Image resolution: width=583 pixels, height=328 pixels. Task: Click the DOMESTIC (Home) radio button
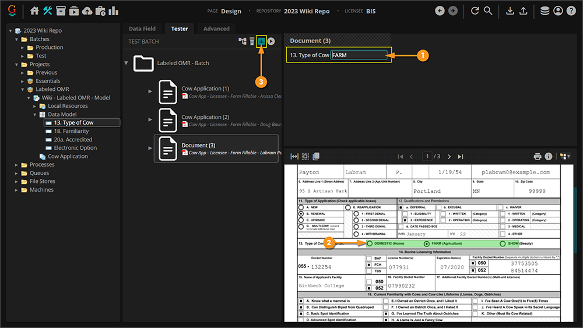(370, 244)
